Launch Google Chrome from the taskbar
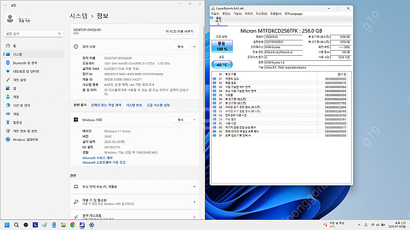Screen dimensions: 410x230 tap(73, 225)
